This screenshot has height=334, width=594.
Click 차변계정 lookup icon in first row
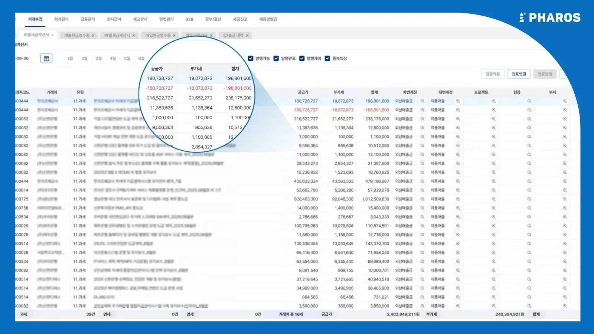(422, 101)
